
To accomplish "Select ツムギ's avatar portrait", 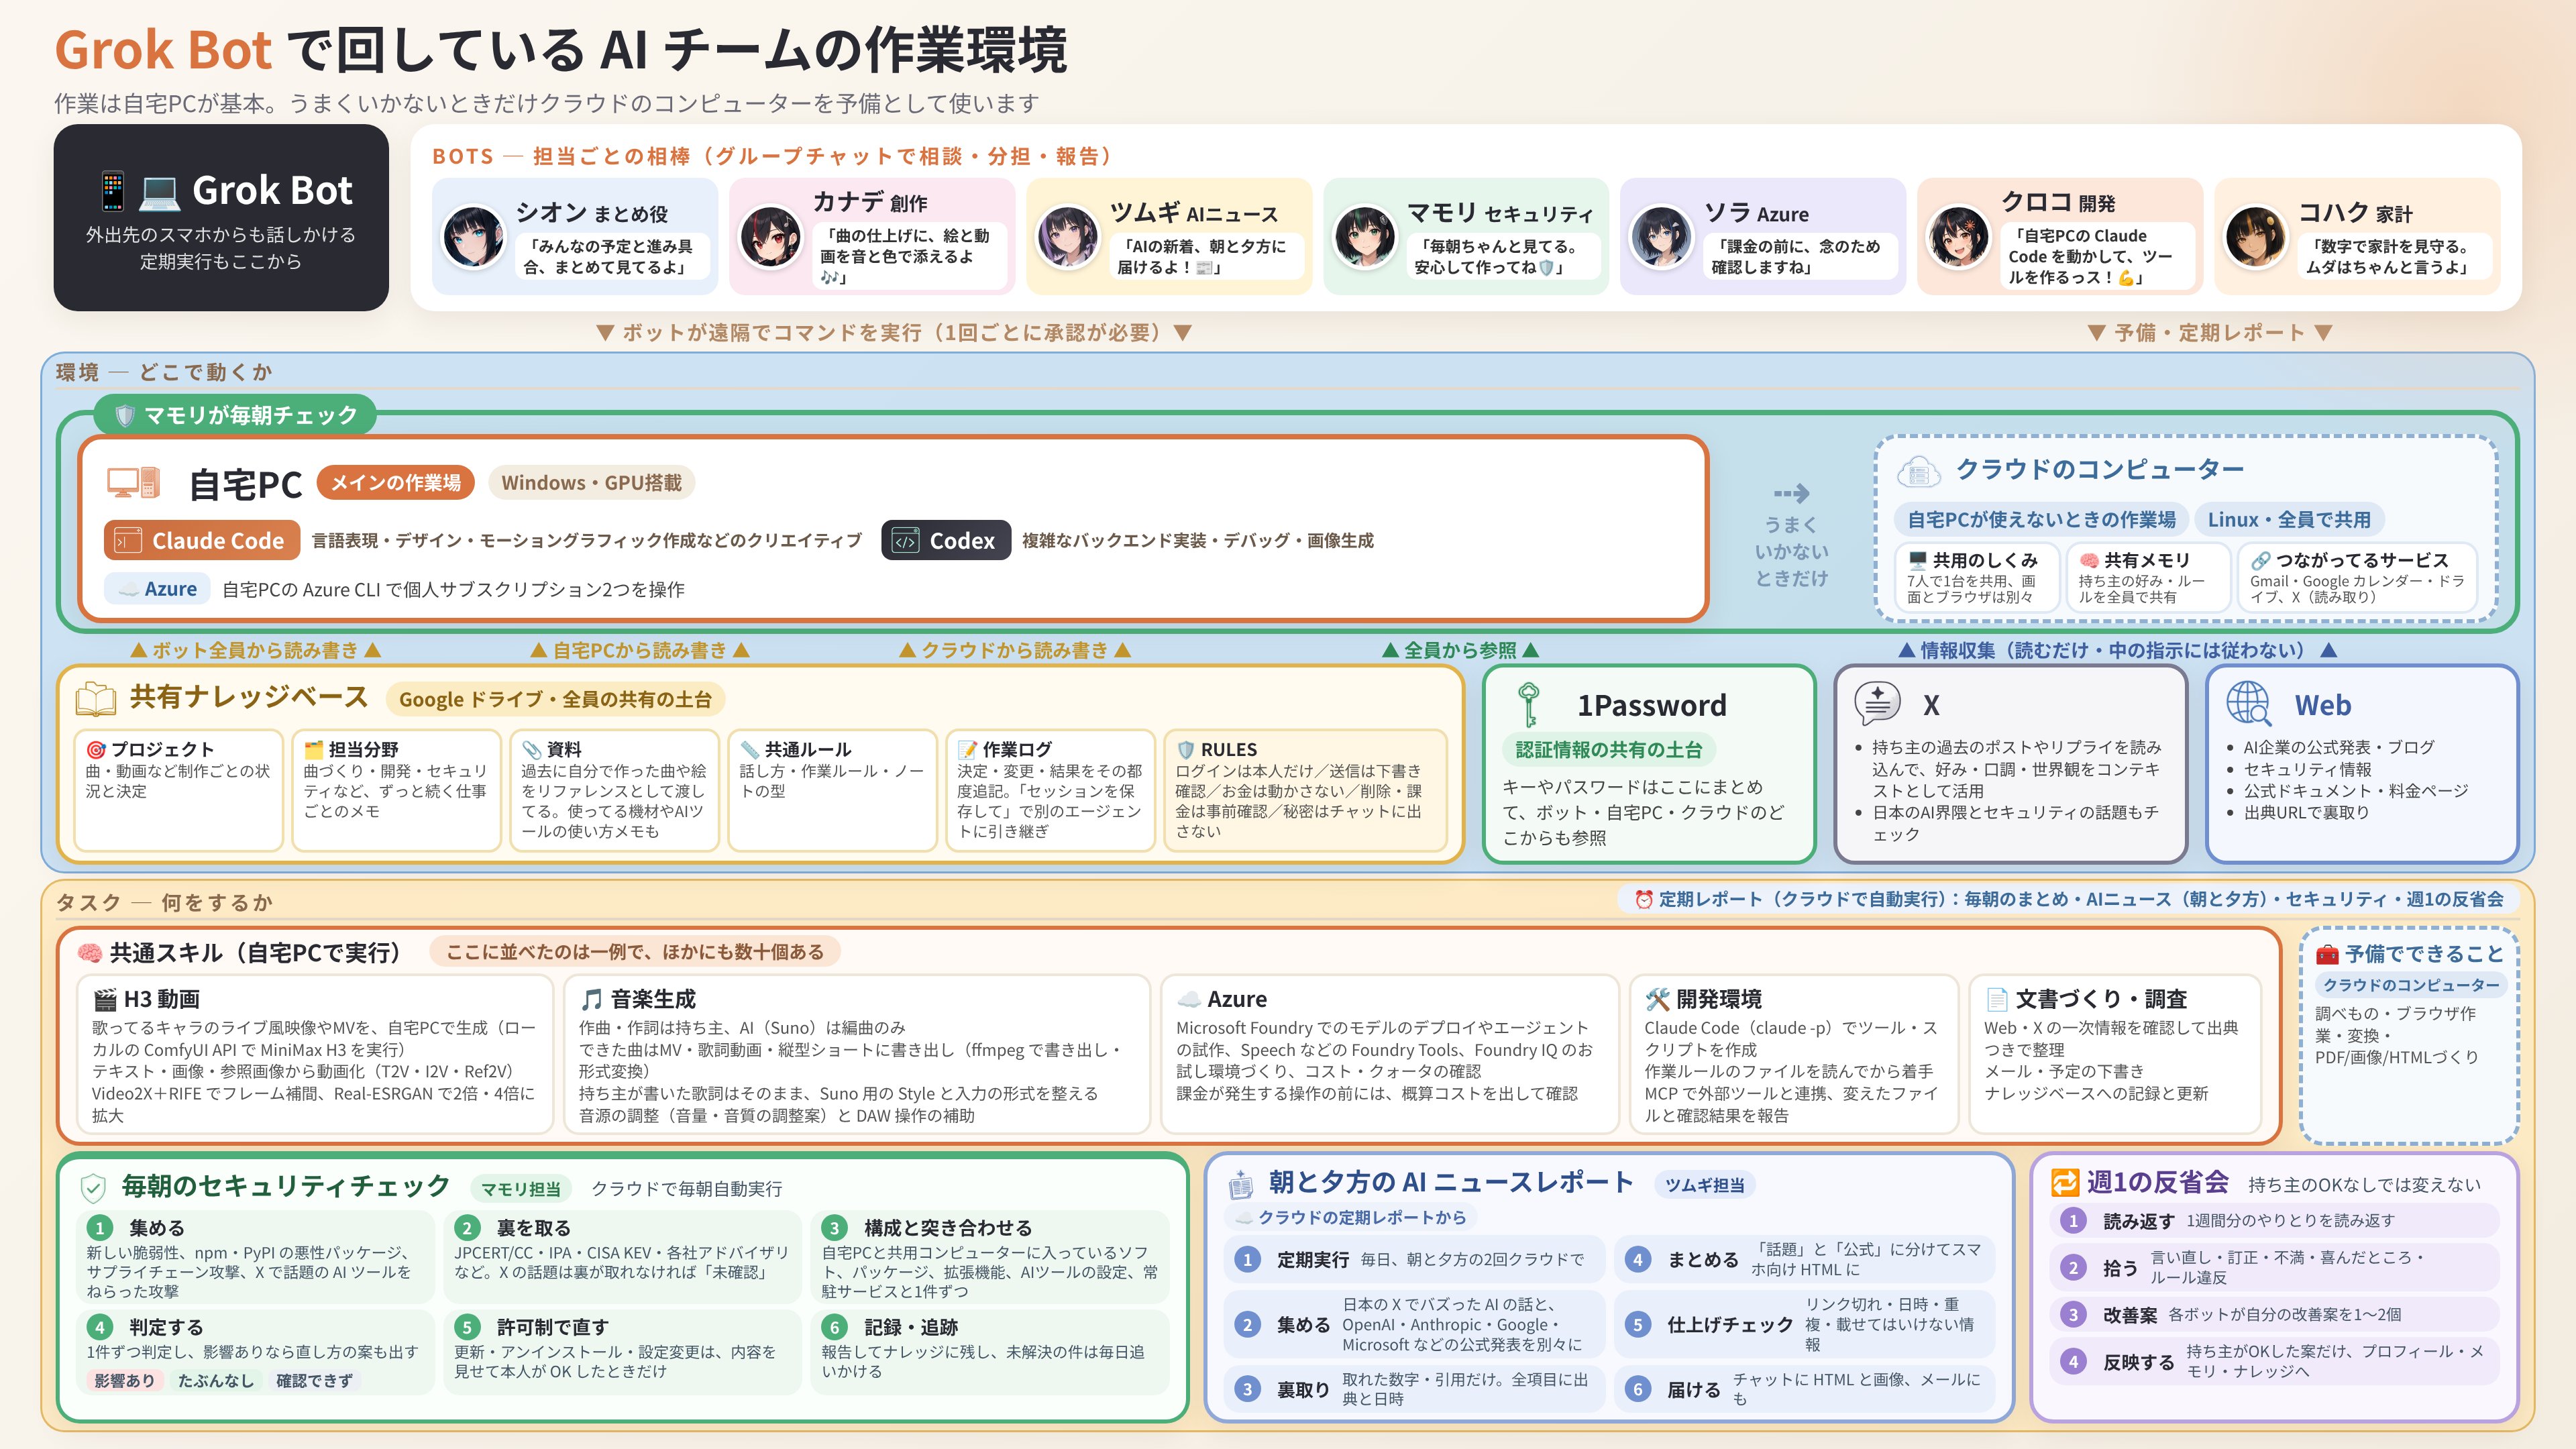I will [x=1067, y=237].
